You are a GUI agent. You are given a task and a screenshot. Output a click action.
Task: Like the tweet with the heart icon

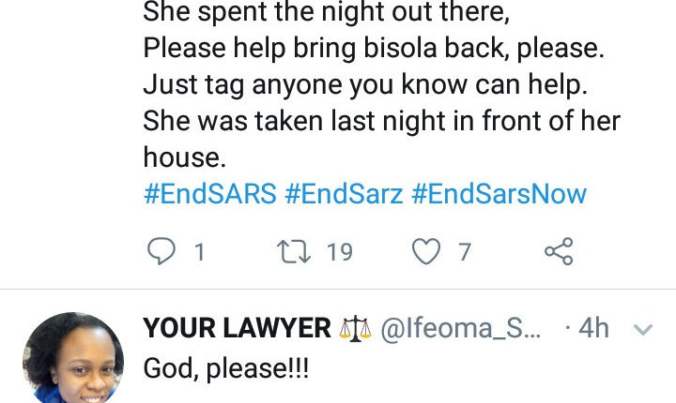[x=428, y=251]
